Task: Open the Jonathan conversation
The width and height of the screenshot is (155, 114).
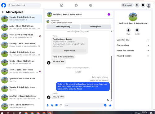Action: 21,98
